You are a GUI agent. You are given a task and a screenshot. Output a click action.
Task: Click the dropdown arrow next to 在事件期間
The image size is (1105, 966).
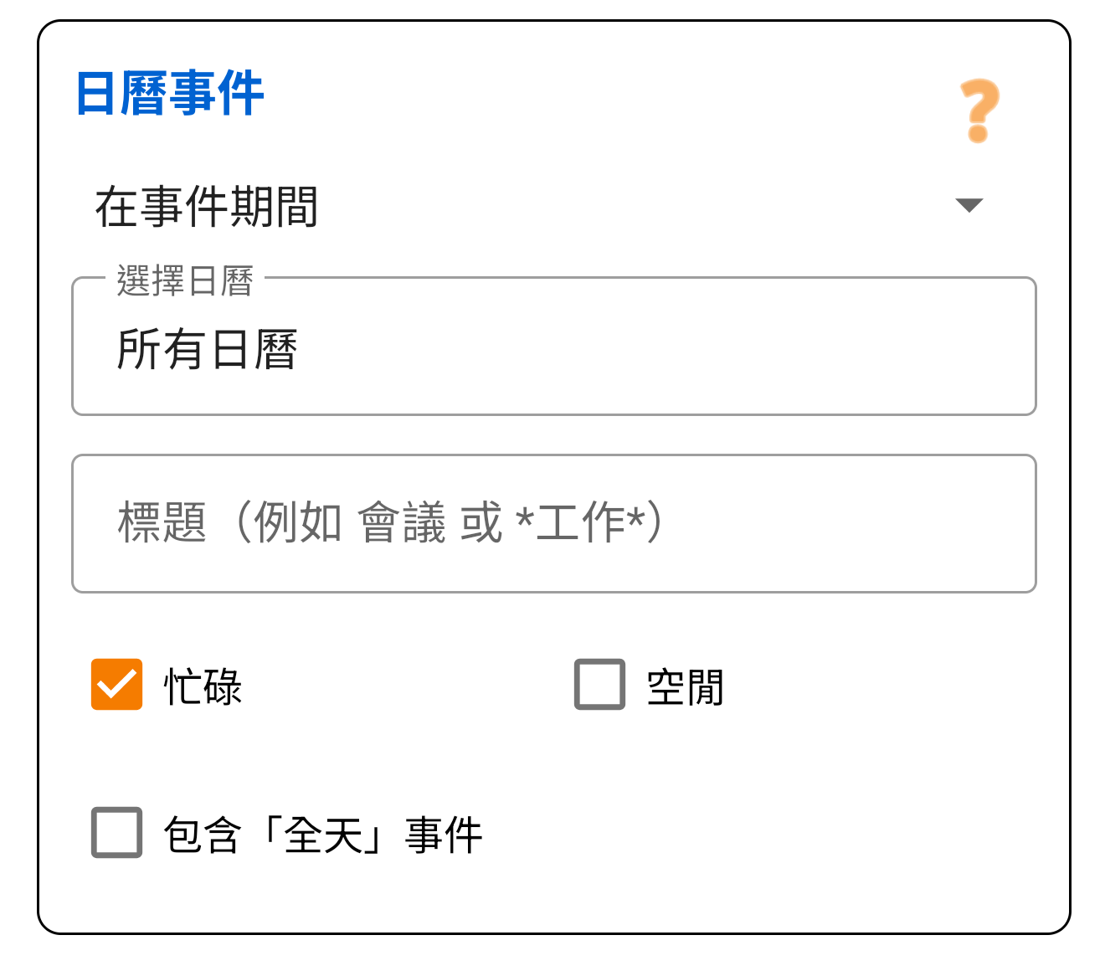pos(969,205)
